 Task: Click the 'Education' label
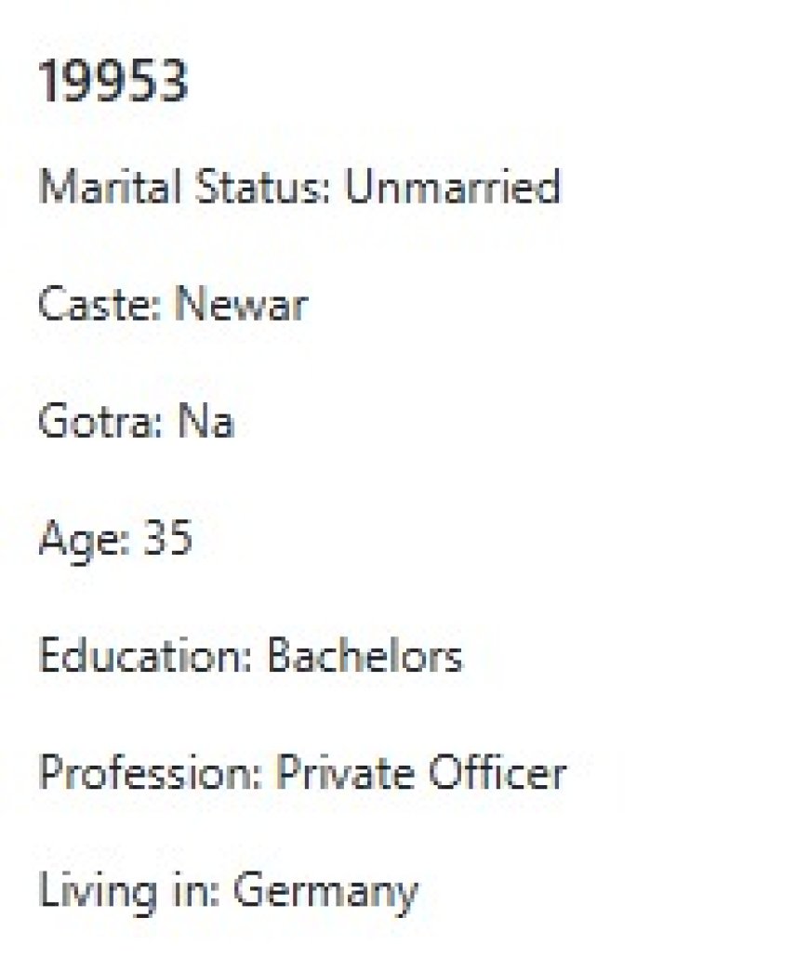point(141,656)
